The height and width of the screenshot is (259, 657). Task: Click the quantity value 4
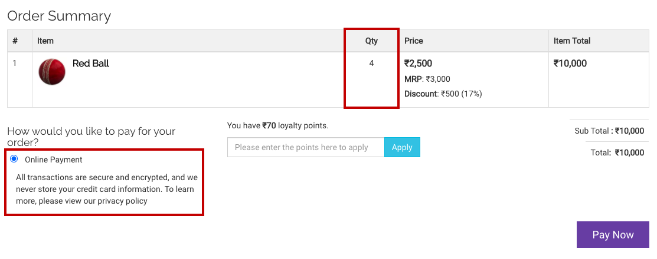pos(371,63)
